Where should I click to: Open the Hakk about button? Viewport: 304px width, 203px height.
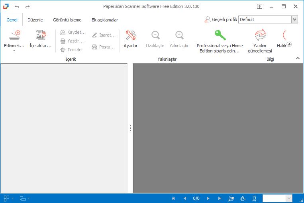282,39
